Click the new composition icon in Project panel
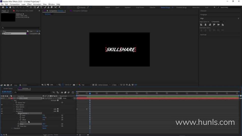The image size is (242, 136). point(8,85)
